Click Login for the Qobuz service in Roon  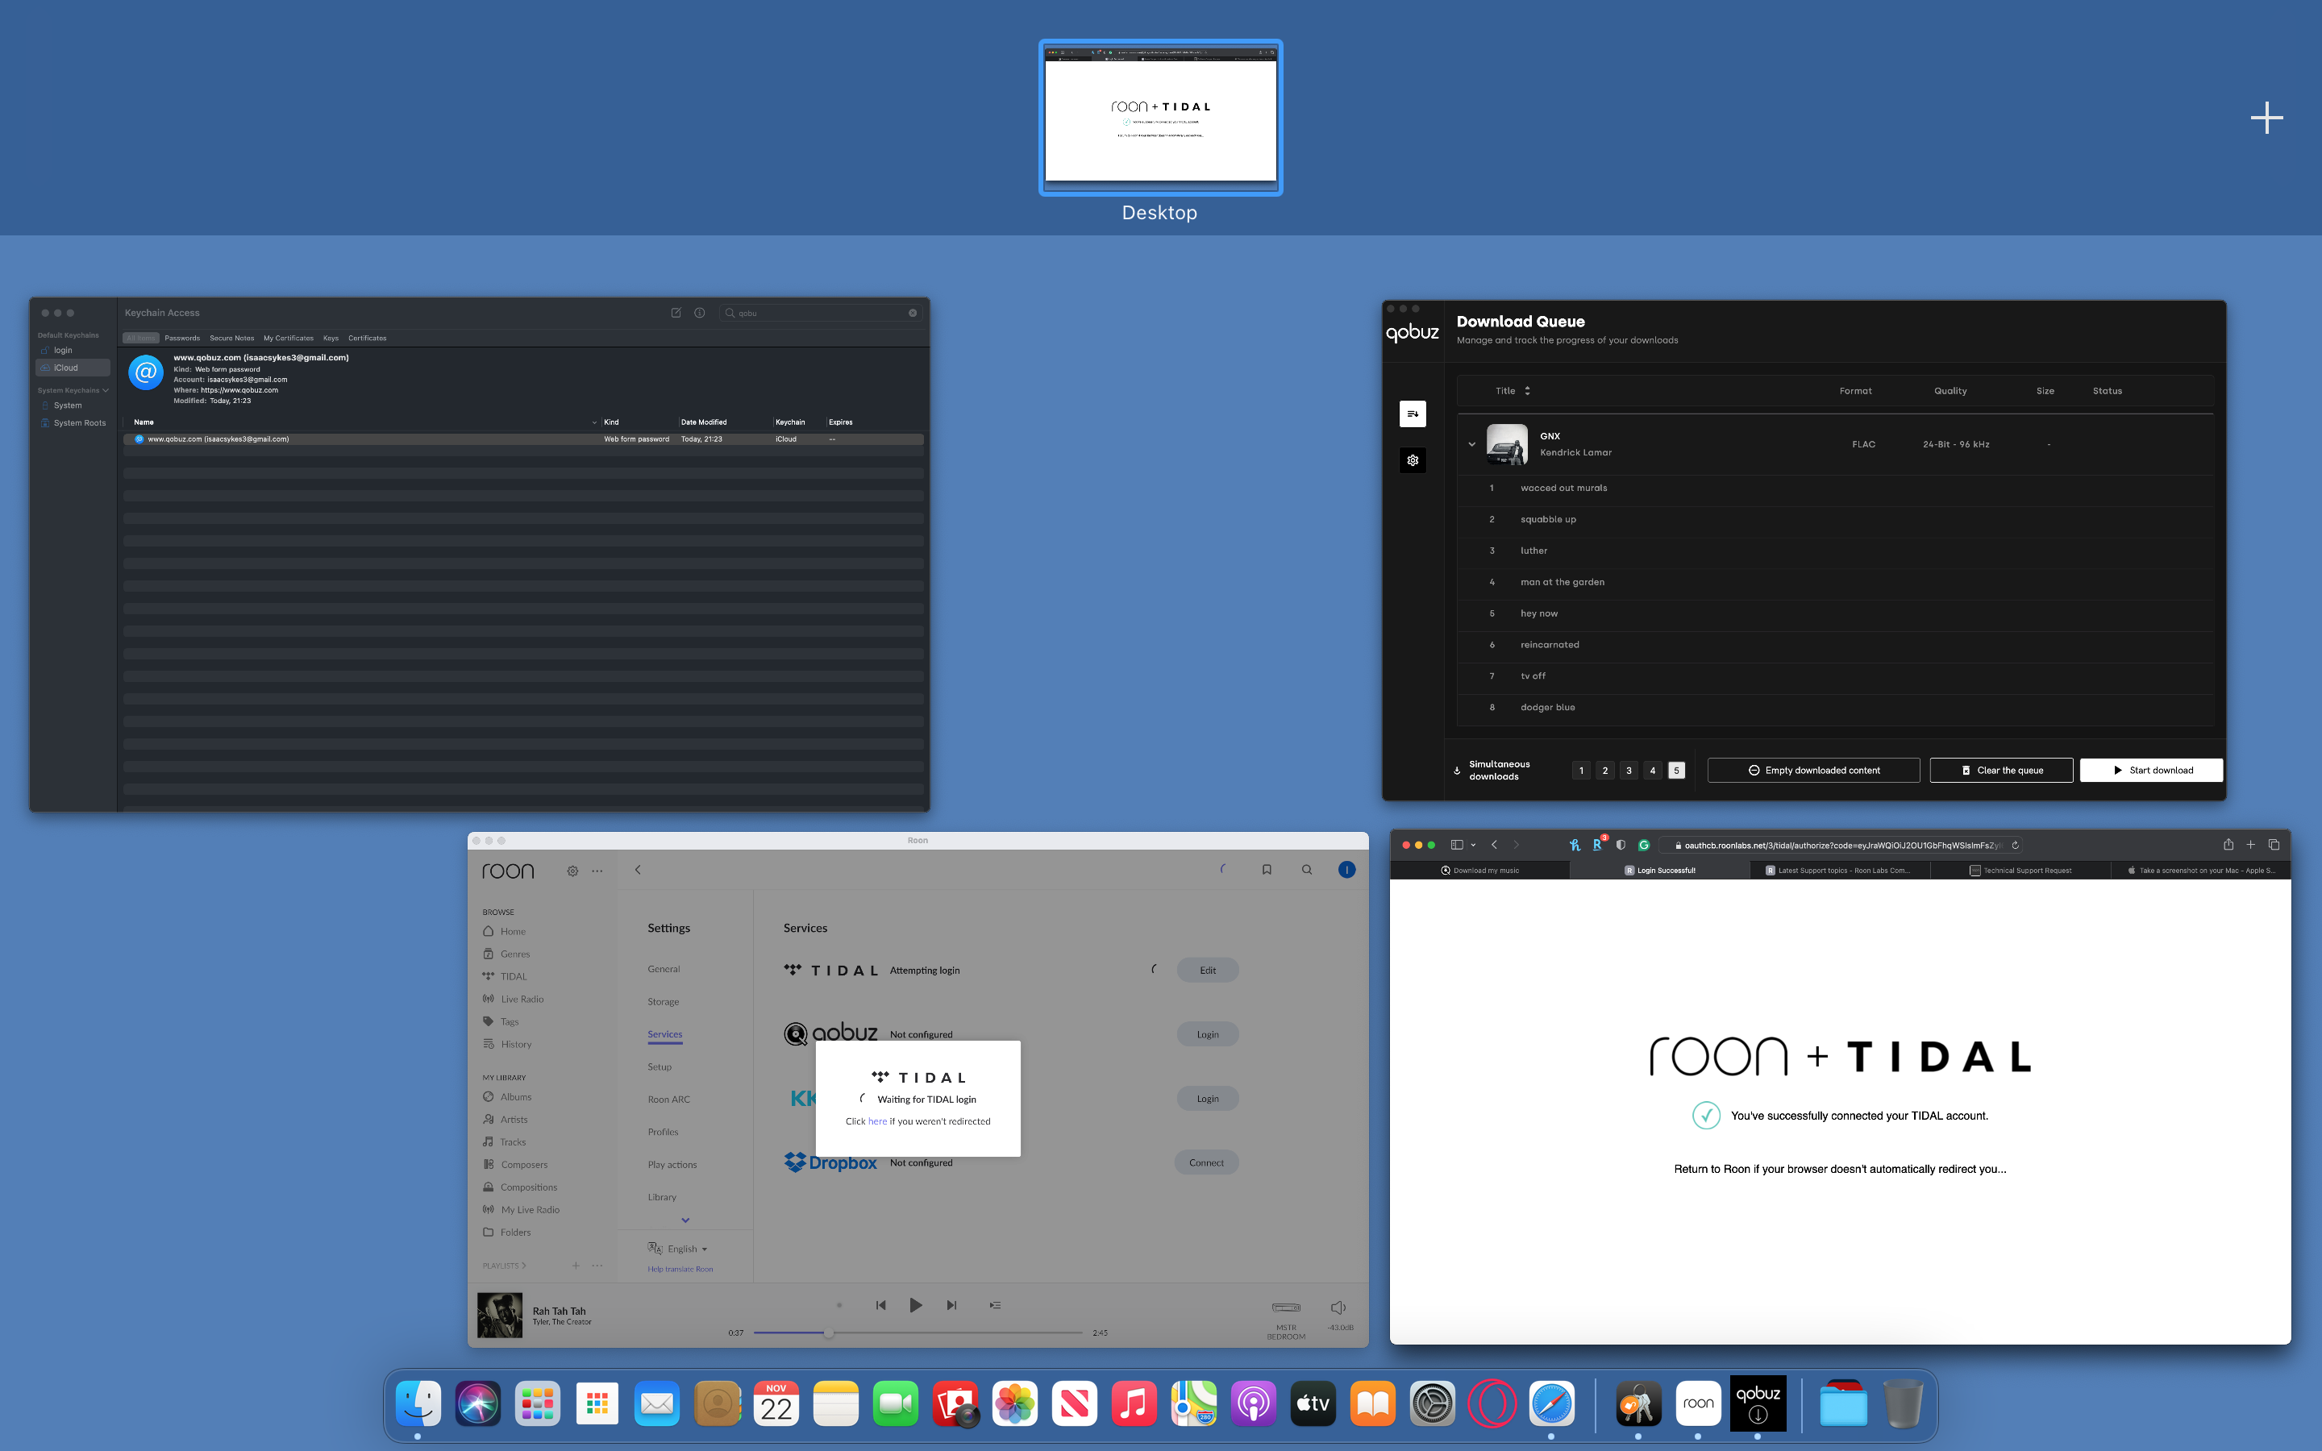pos(1208,1034)
